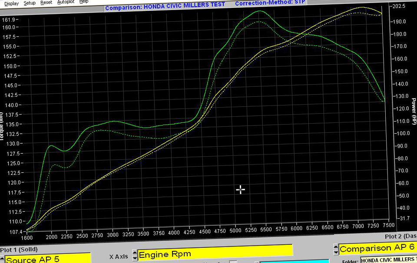417x263 pixels.
Task: Click the 70.0 power axis value
Action: coord(403,171)
